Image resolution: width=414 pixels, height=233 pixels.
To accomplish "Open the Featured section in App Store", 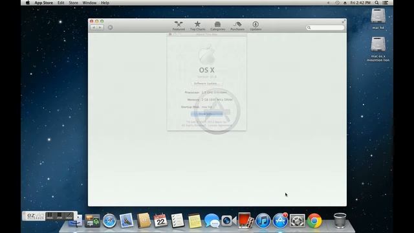I will coord(179,26).
